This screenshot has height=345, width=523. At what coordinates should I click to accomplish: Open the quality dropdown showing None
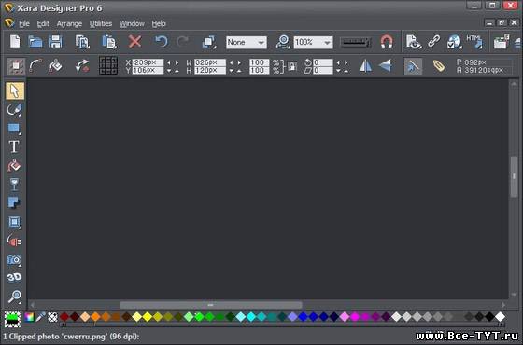pos(247,43)
